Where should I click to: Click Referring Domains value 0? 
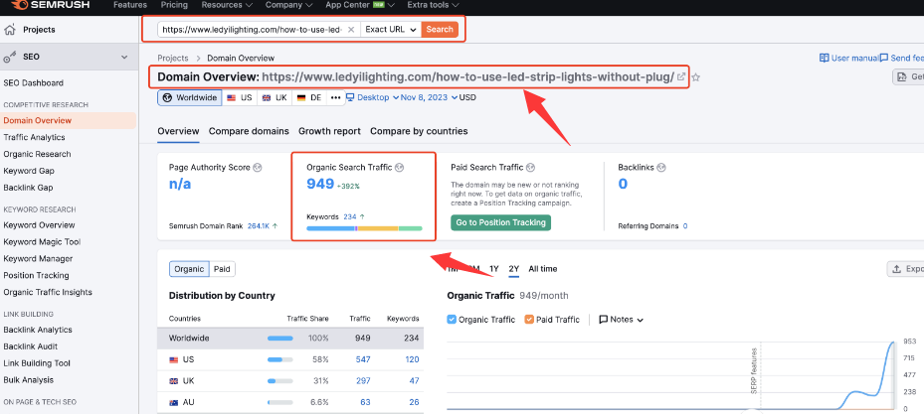pyautogui.click(x=685, y=225)
